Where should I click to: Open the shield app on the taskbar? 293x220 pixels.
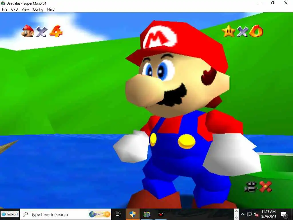click(x=132, y=214)
